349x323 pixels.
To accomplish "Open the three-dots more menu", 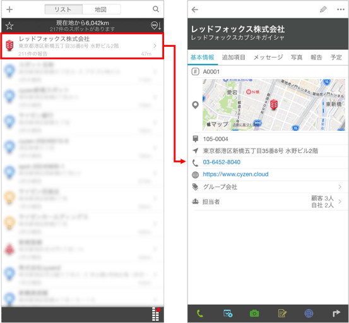I will 341,9.
